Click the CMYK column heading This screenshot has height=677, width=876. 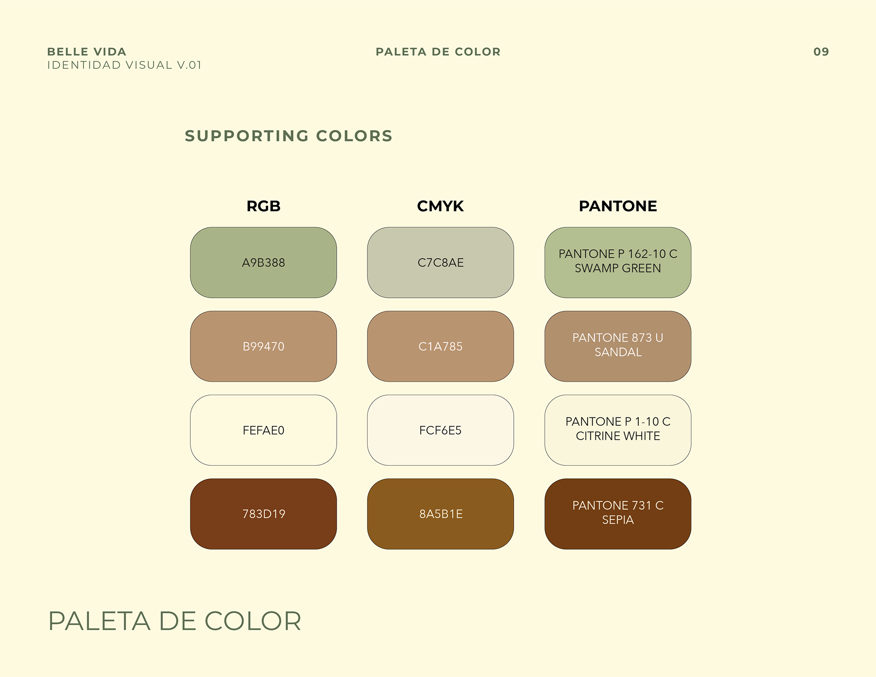pos(440,206)
